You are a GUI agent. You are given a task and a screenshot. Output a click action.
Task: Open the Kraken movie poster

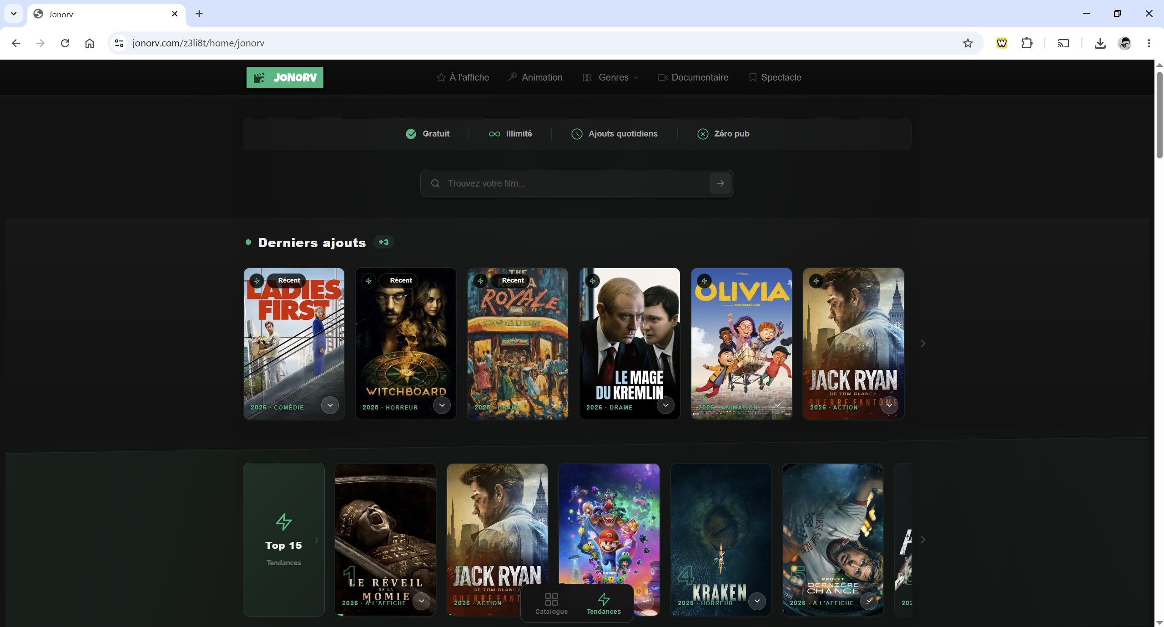[x=721, y=540]
